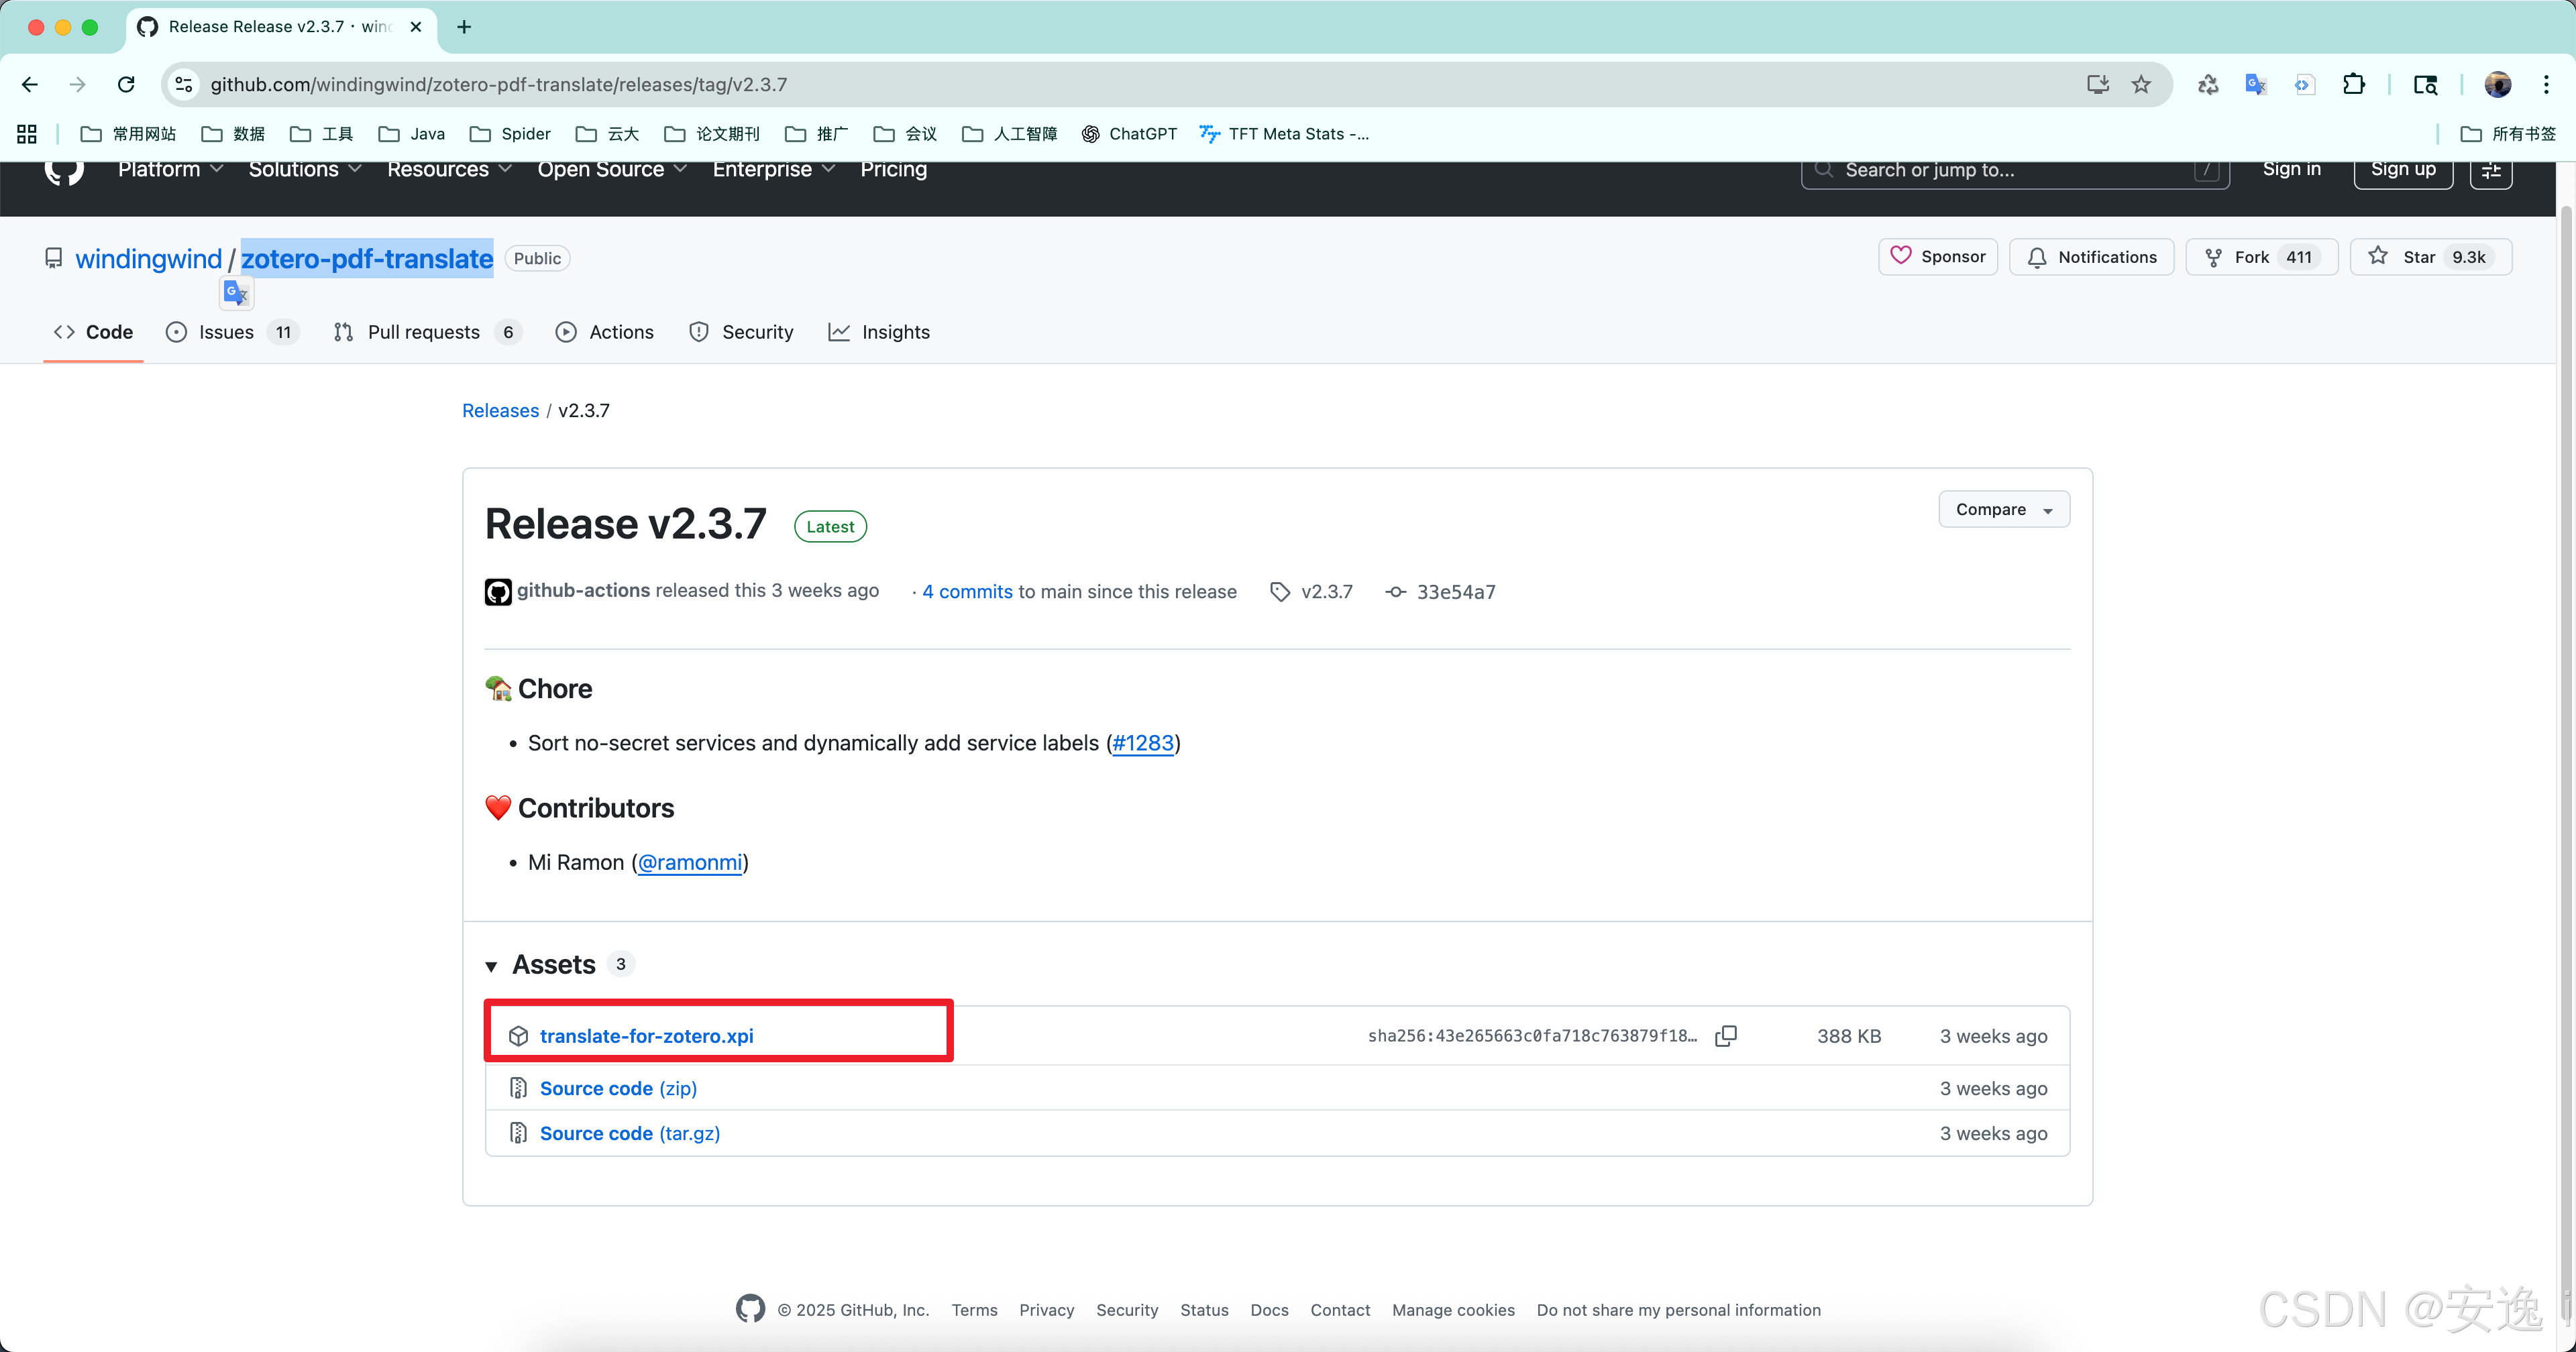
Task: Star the repository
Action: pyautogui.click(x=2430, y=257)
